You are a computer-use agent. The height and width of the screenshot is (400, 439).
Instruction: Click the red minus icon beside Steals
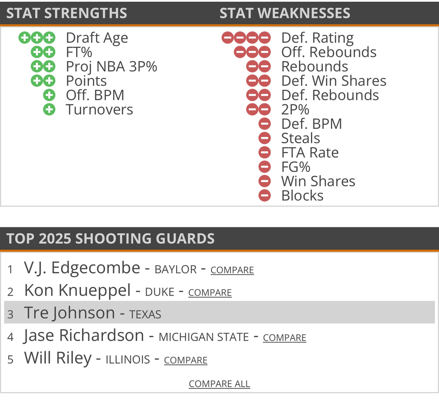click(265, 138)
